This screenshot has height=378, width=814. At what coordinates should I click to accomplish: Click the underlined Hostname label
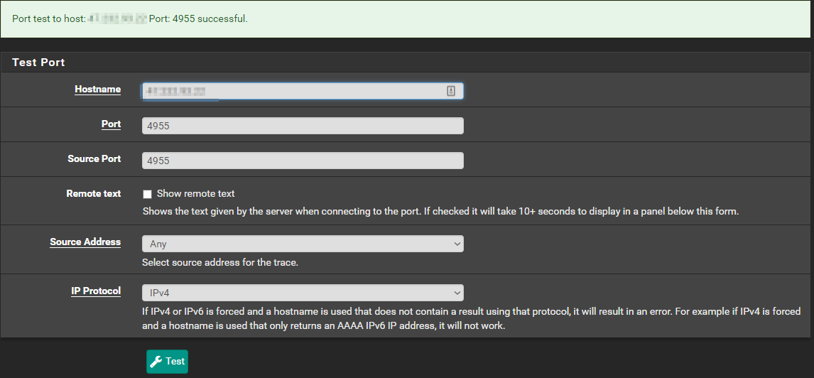97,90
